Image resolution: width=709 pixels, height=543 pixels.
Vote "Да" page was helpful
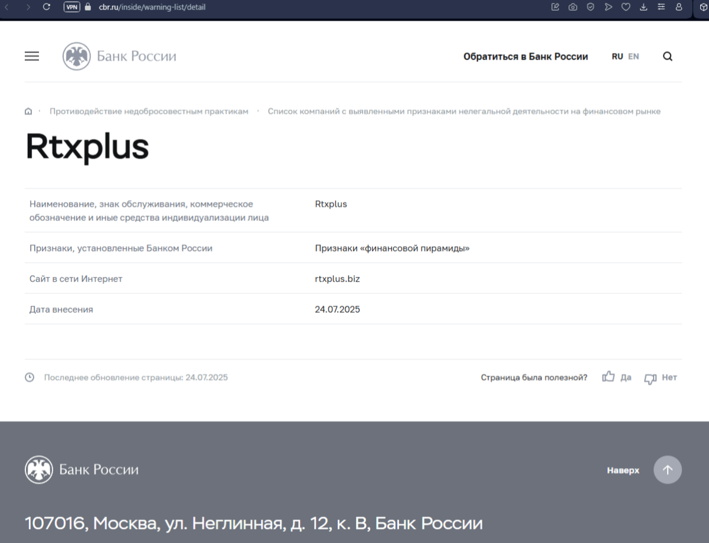coord(626,378)
